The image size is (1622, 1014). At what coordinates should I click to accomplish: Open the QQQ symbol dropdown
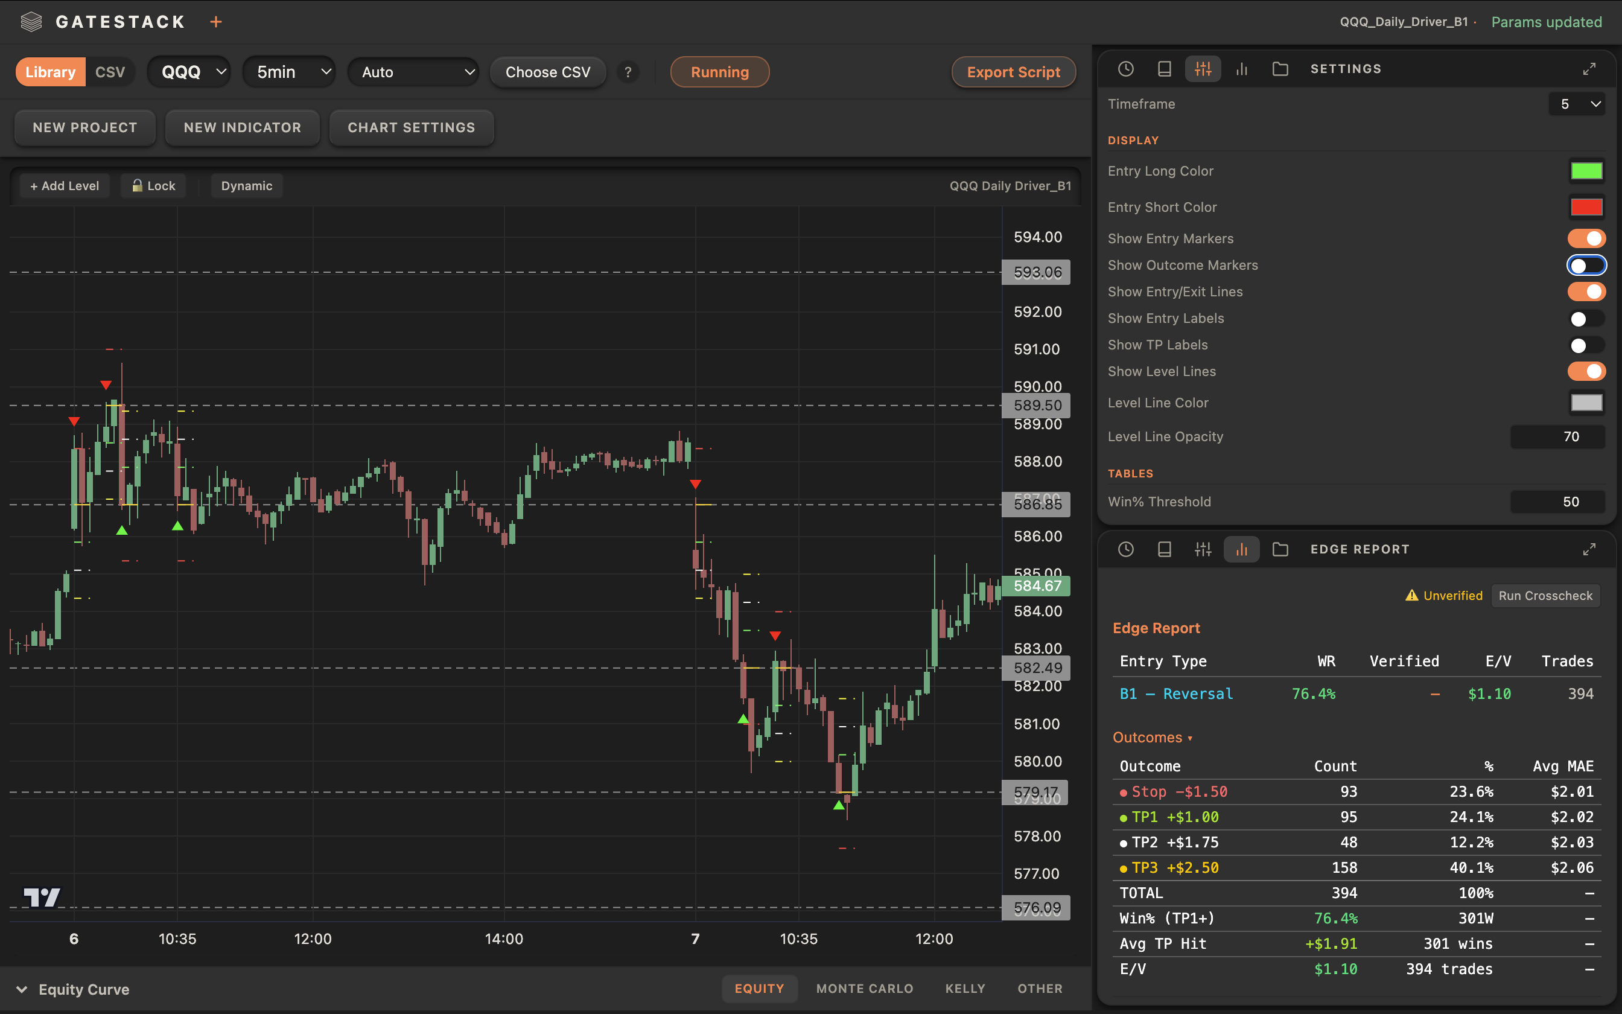pyautogui.click(x=189, y=72)
